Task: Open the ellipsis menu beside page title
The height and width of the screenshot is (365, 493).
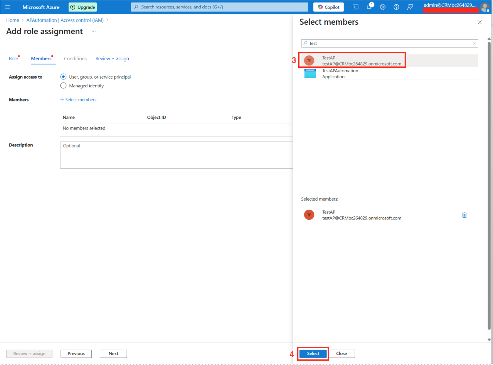Action: click(94, 32)
